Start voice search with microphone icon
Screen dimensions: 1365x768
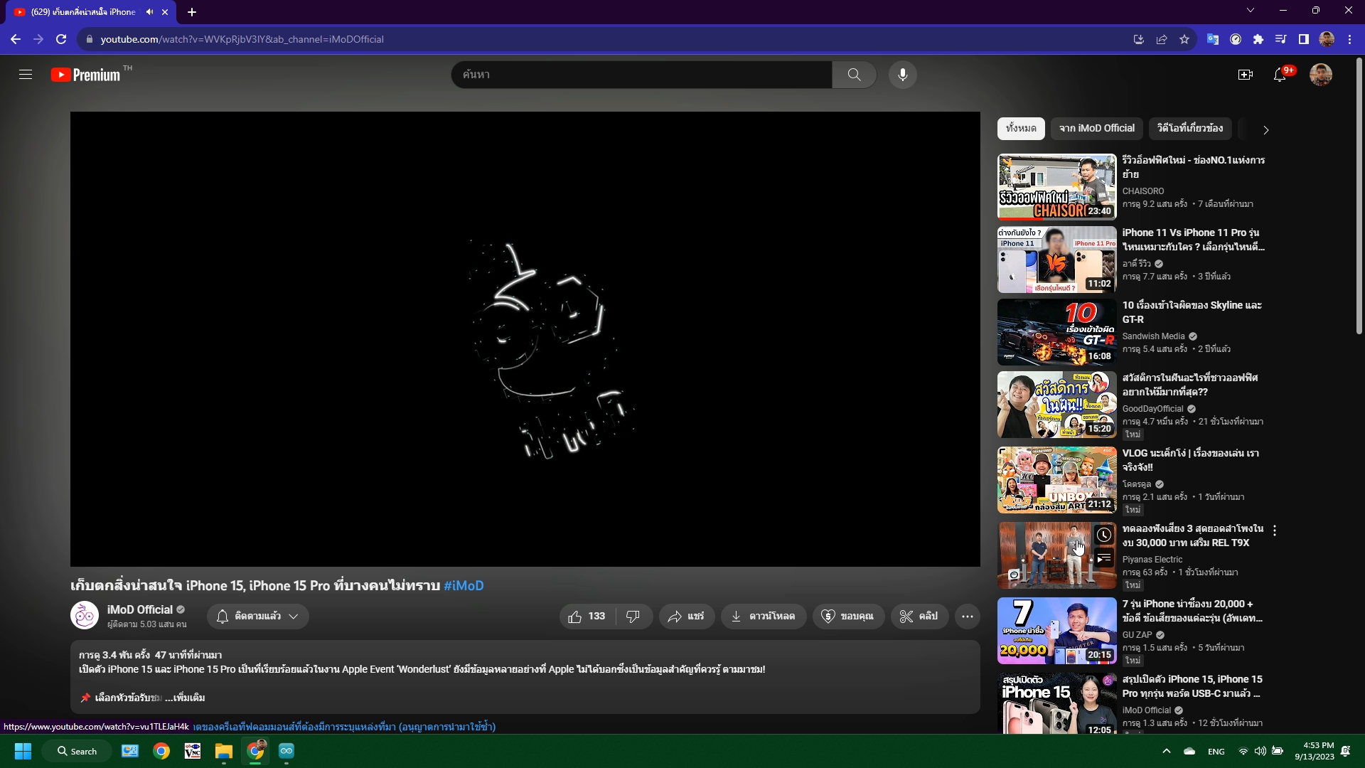click(902, 75)
